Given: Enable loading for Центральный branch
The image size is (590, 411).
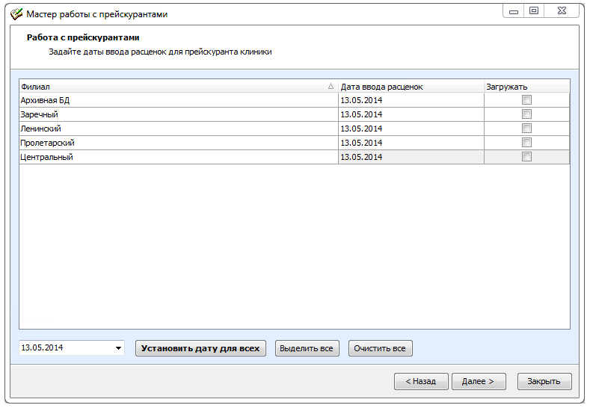Looking at the screenshot, I should tap(526, 157).
